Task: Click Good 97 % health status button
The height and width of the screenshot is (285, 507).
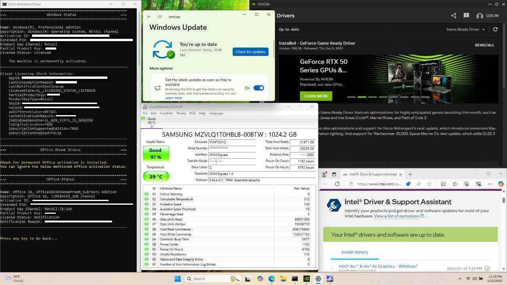Action: 156,154
